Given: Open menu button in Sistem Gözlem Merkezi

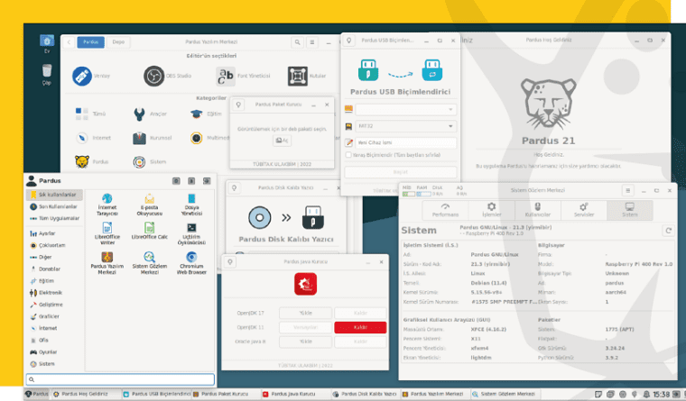Looking at the screenshot, I should pyautogui.click(x=628, y=191).
